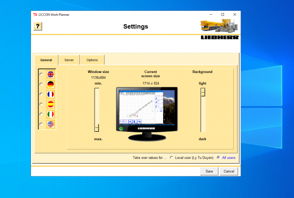Select the English (UK) language radio button

[x=41, y=74]
